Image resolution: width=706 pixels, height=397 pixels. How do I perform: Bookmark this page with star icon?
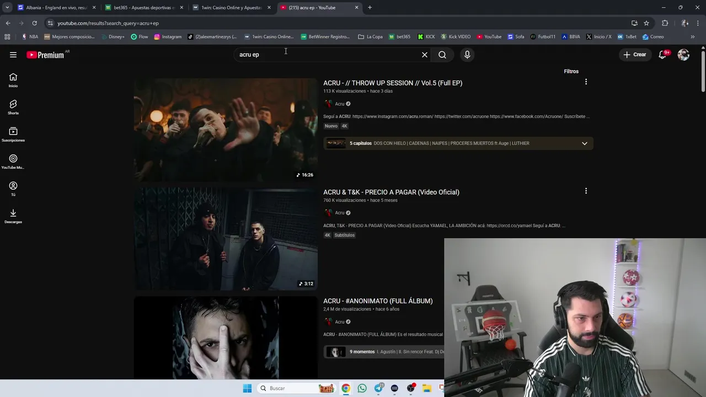pos(646,23)
